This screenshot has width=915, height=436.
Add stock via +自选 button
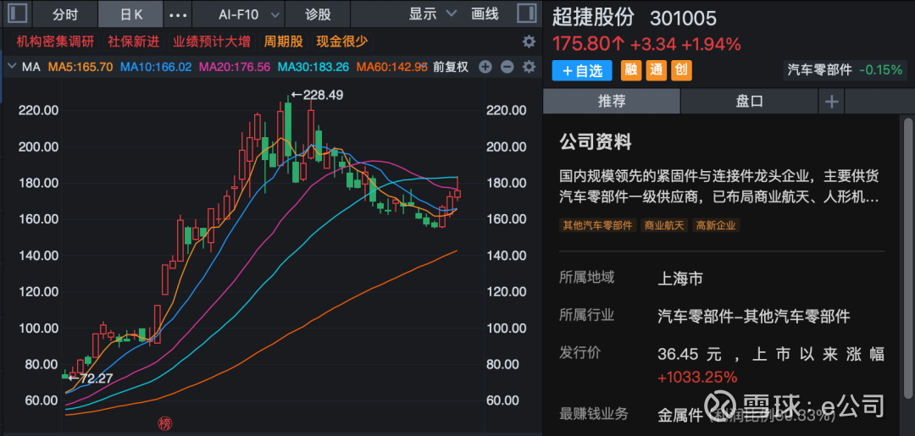(581, 70)
